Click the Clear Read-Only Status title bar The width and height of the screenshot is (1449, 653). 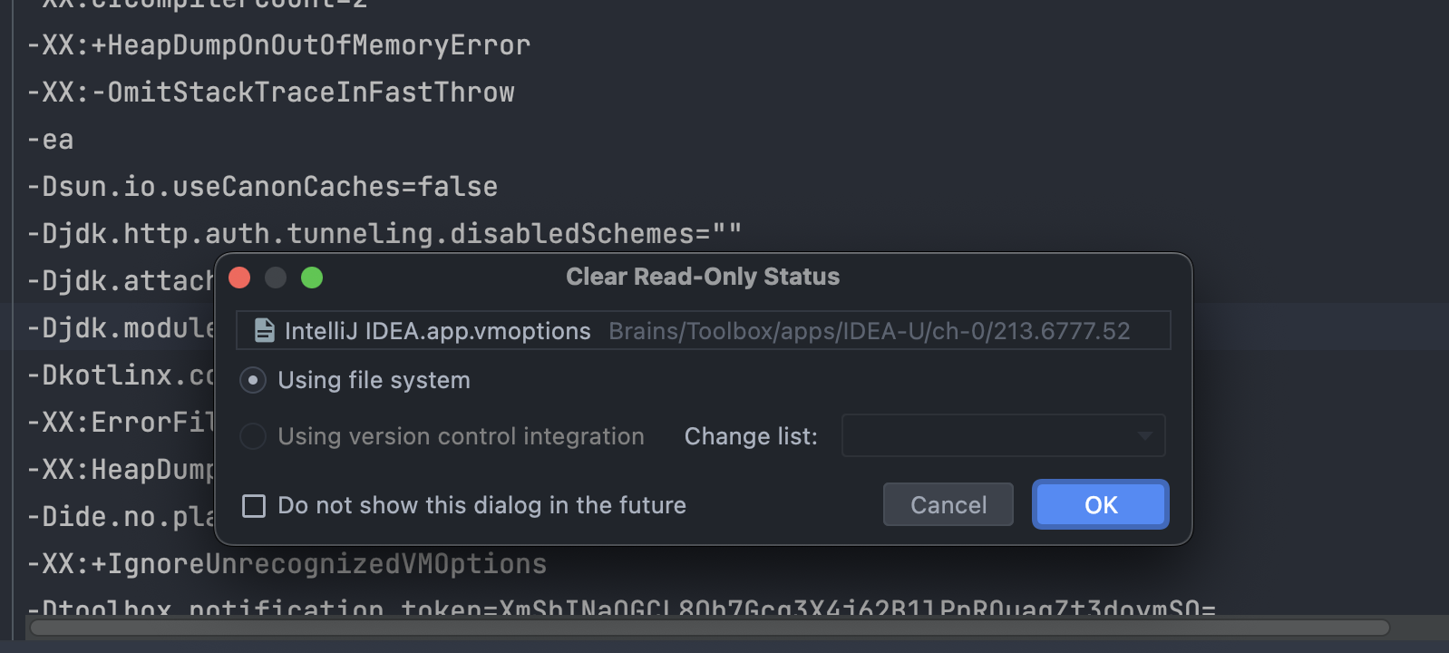tap(703, 277)
